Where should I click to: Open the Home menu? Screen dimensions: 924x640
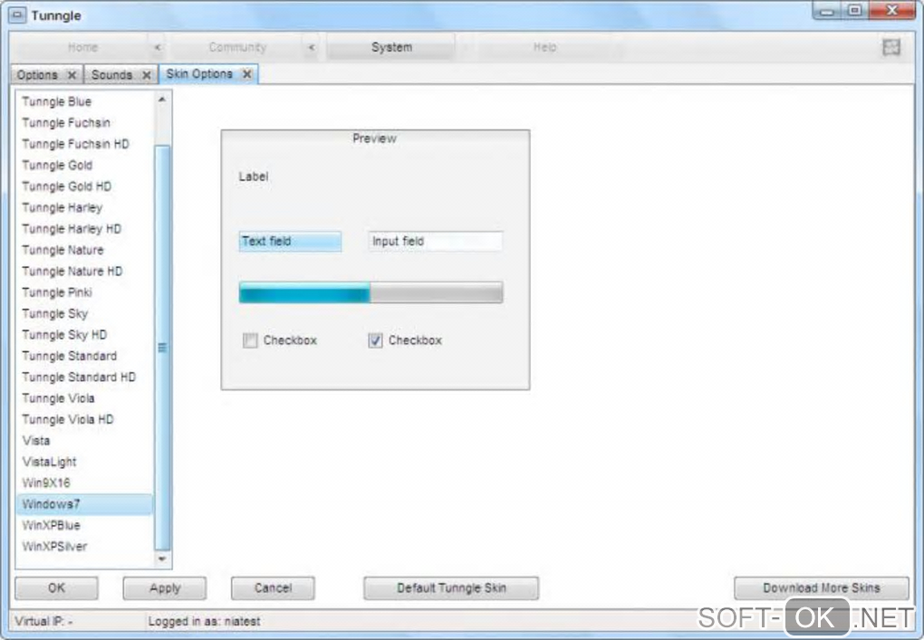tap(82, 47)
